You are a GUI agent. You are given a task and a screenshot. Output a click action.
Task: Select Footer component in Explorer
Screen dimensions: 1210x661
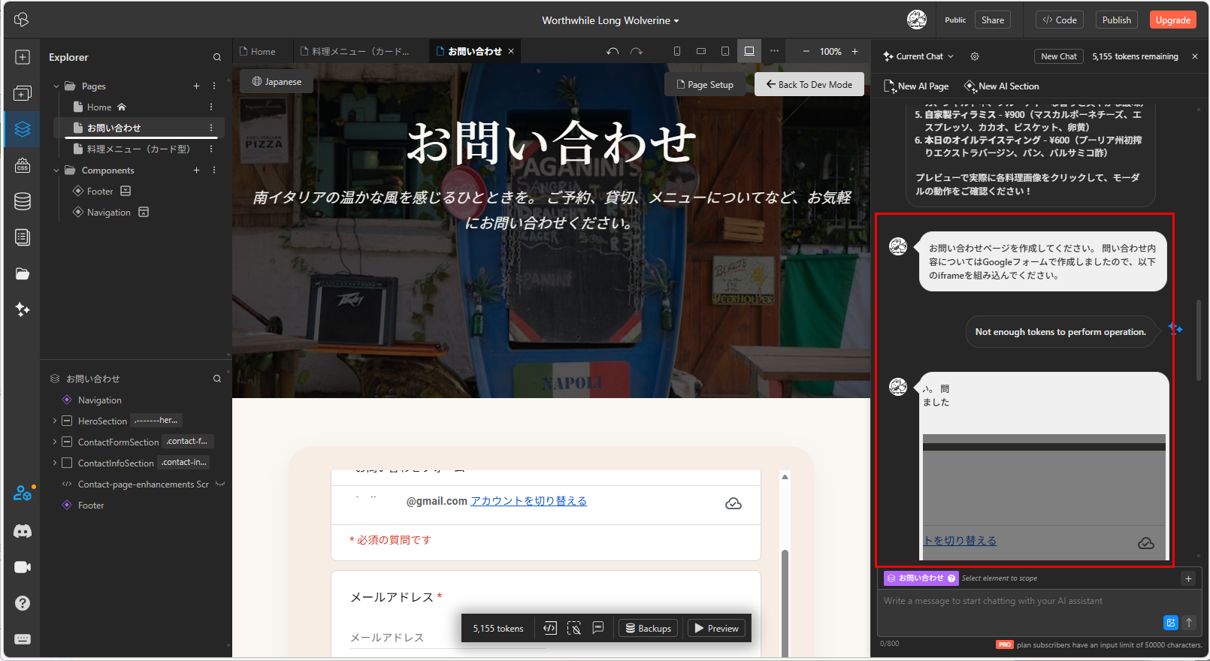(x=100, y=192)
